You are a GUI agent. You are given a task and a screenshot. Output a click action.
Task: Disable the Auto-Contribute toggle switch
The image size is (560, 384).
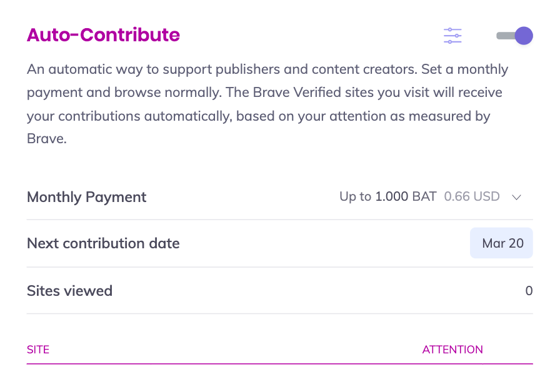point(514,36)
